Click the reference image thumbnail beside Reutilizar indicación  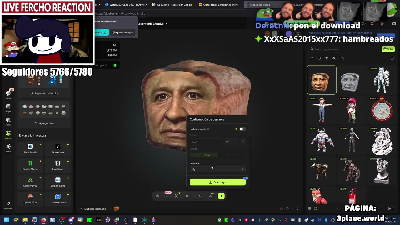tap(116, 209)
